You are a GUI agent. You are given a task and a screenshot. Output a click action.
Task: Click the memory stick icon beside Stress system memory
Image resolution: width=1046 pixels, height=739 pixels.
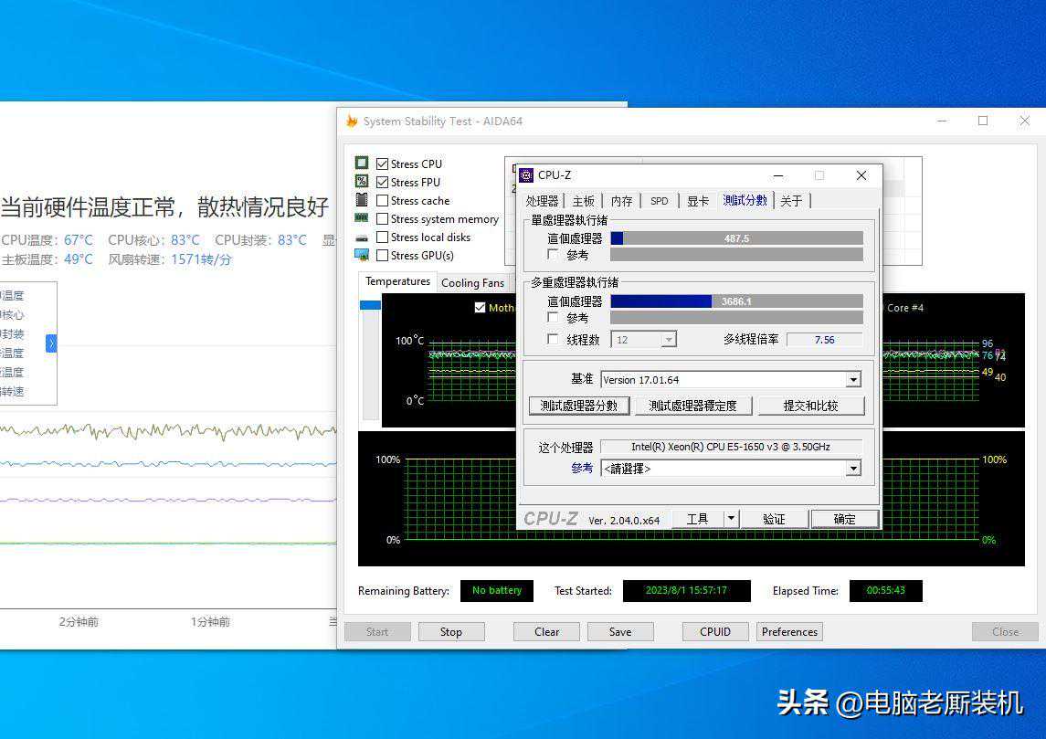[x=362, y=218]
